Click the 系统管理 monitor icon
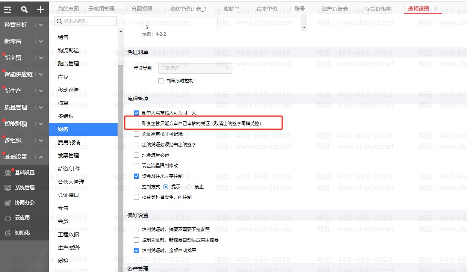The image size is (467, 272). pyautogui.click(x=8, y=187)
